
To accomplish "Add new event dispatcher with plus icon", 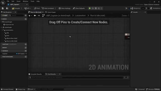I will click(x=26, y=57).
